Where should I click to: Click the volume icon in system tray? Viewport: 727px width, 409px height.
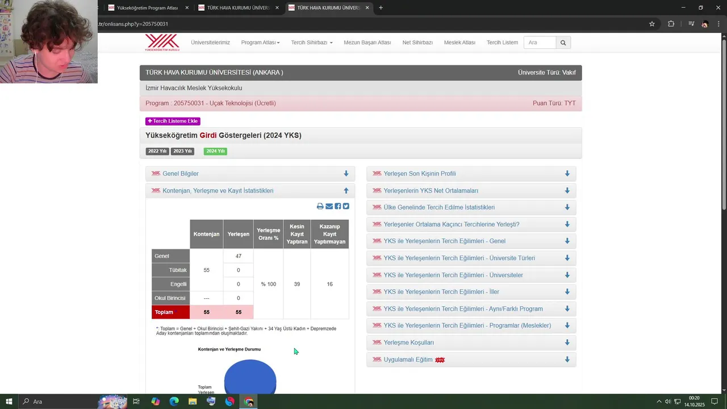tap(668, 402)
